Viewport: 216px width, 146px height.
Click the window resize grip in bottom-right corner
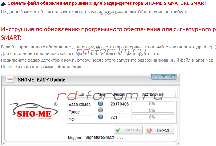[178, 143]
